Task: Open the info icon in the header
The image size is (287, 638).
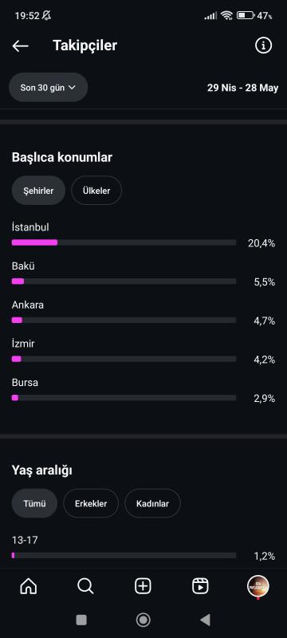Action: coord(263,45)
